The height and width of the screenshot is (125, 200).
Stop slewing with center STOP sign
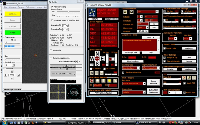97,58
